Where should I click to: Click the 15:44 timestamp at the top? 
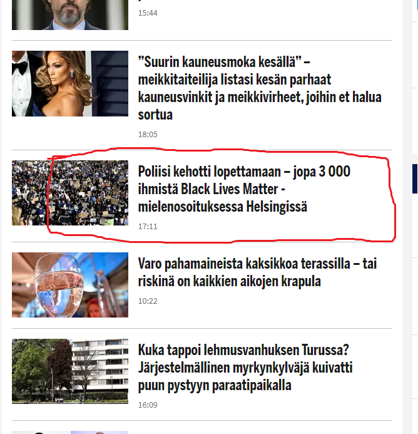pyautogui.click(x=148, y=13)
